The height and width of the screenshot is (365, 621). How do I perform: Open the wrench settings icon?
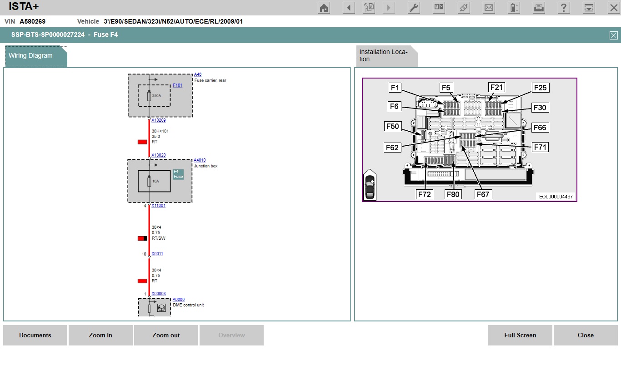(414, 8)
